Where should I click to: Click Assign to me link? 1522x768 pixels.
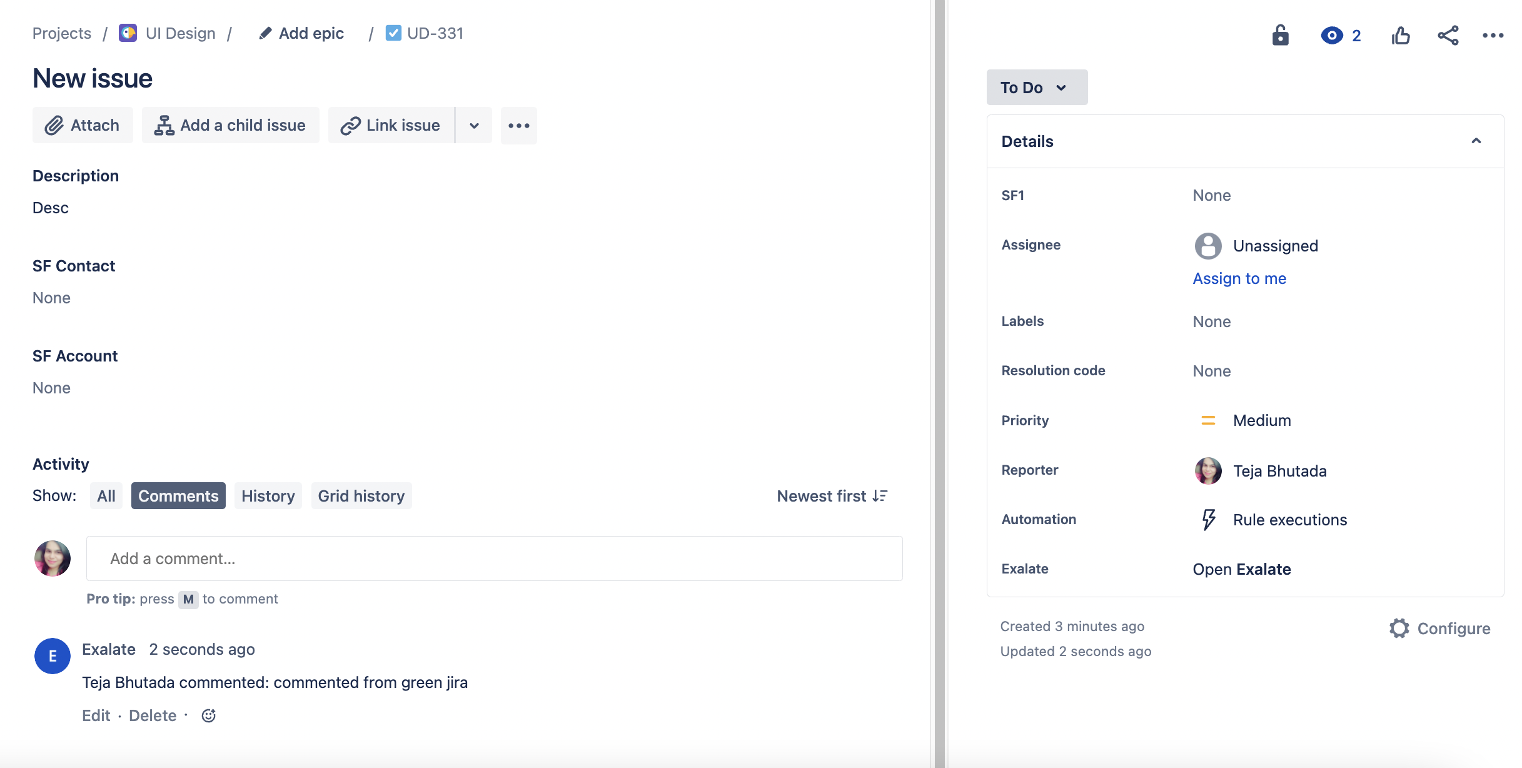[x=1238, y=278]
